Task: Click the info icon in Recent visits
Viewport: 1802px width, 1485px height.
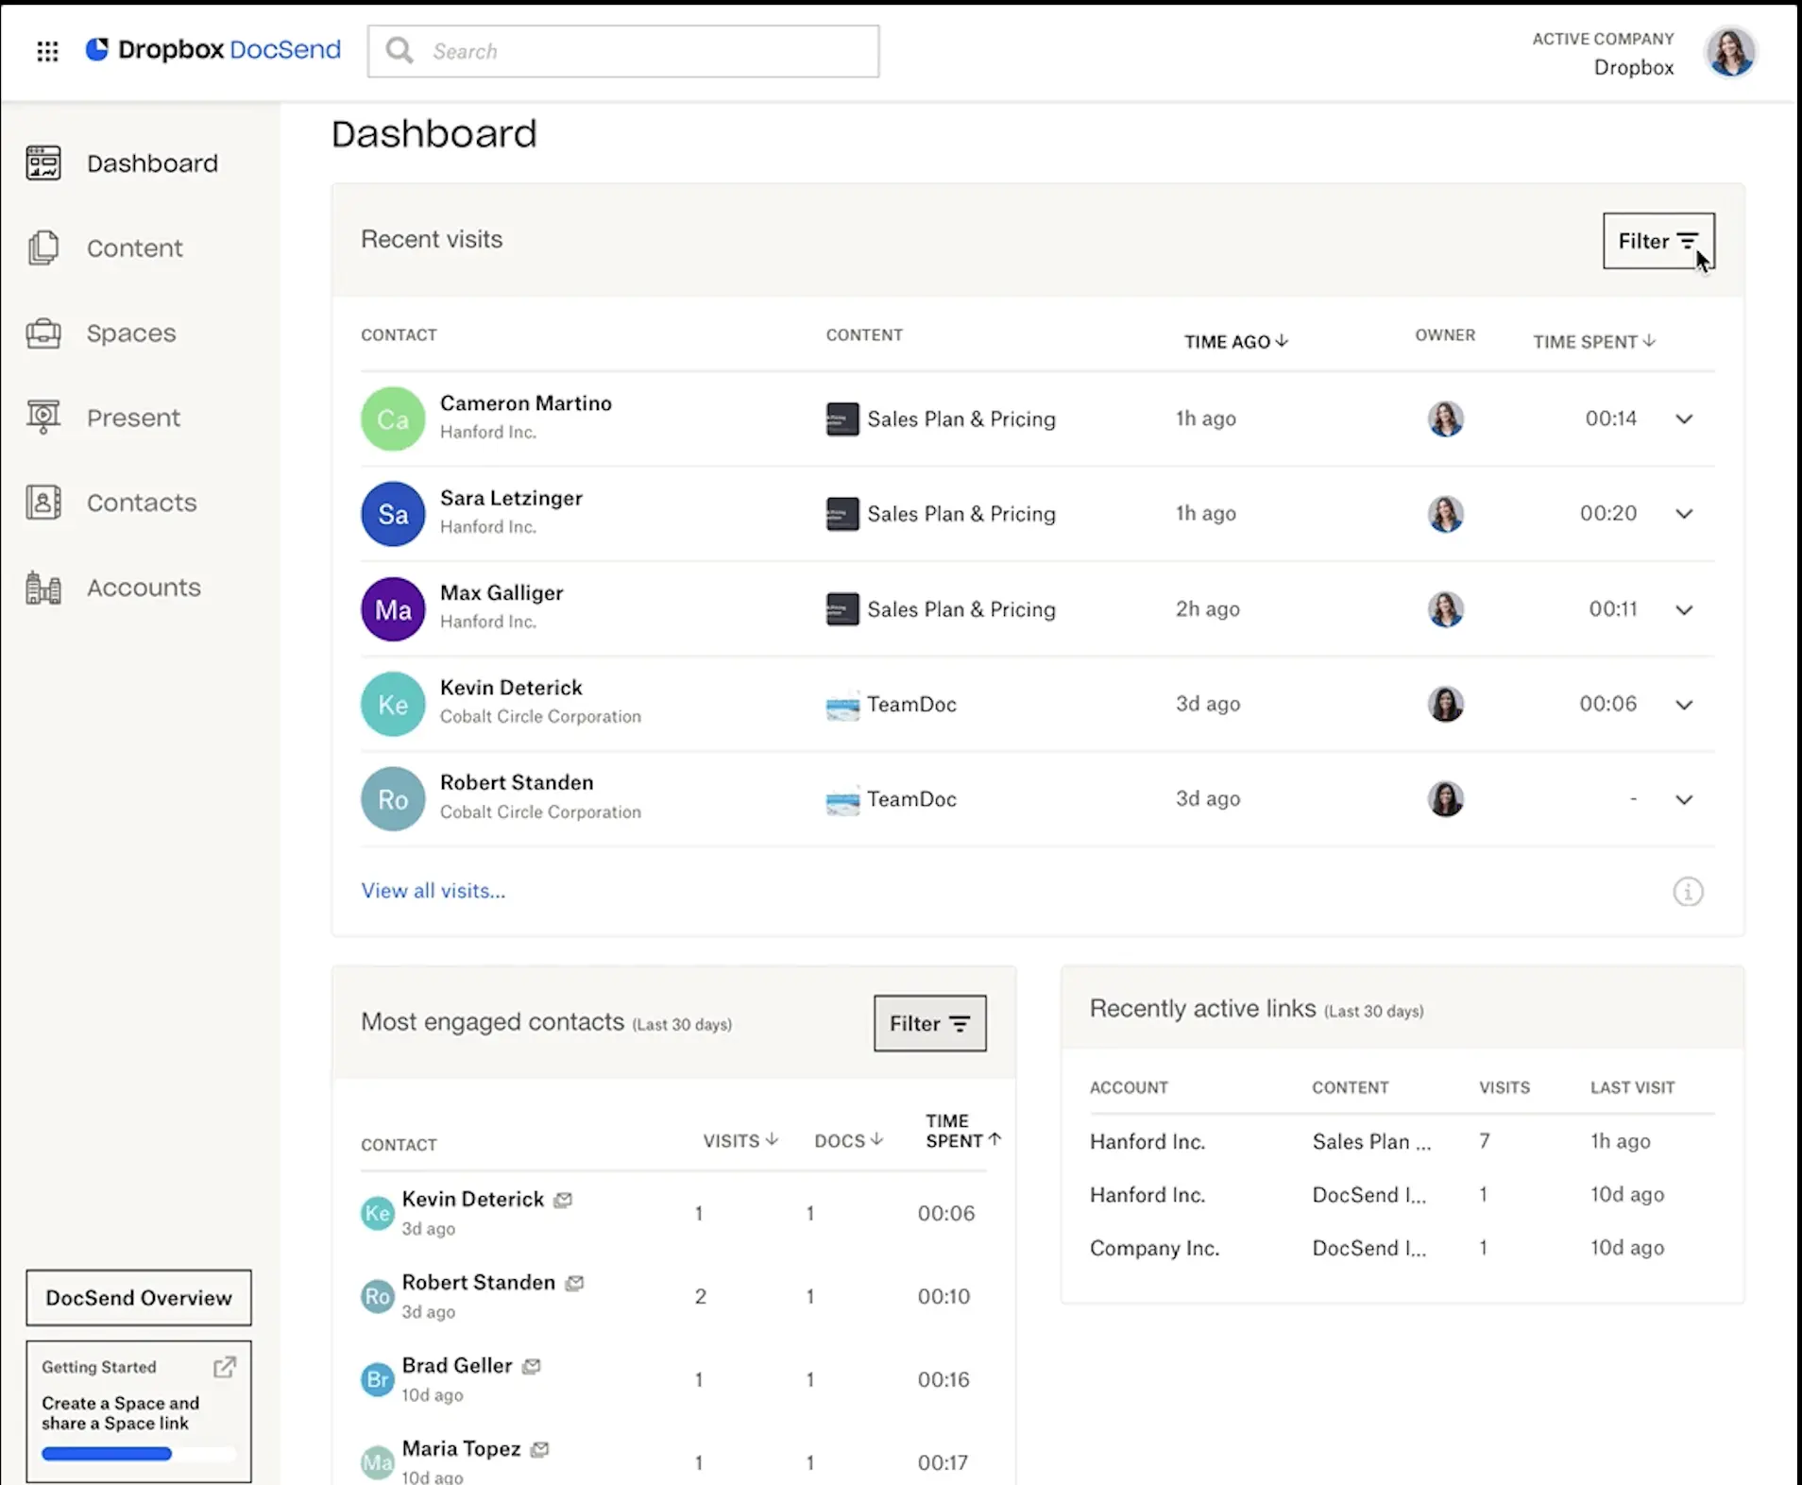Action: coord(1687,892)
